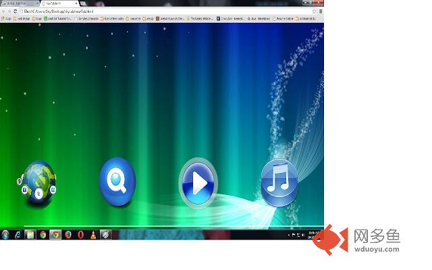Click the small LinkedIn badge on the globe
The image size is (432, 270).
pyautogui.click(x=53, y=190)
